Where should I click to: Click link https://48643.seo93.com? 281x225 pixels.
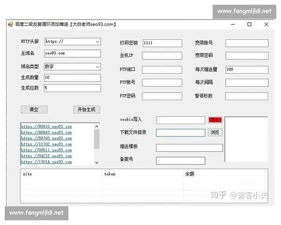click(46, 132)
